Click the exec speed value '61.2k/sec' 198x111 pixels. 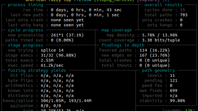[x=52, y=65]
